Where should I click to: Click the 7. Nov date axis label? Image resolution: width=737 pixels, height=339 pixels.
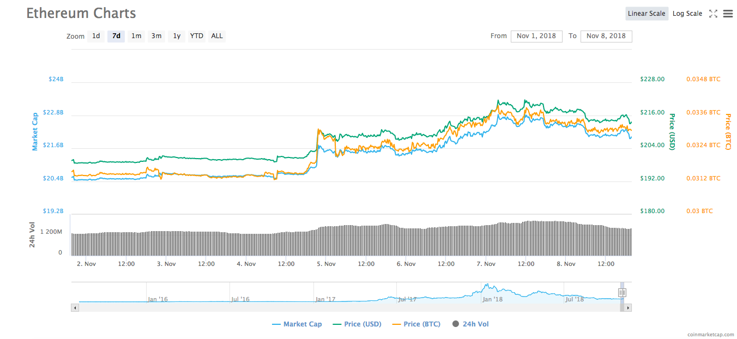[486, 264]
